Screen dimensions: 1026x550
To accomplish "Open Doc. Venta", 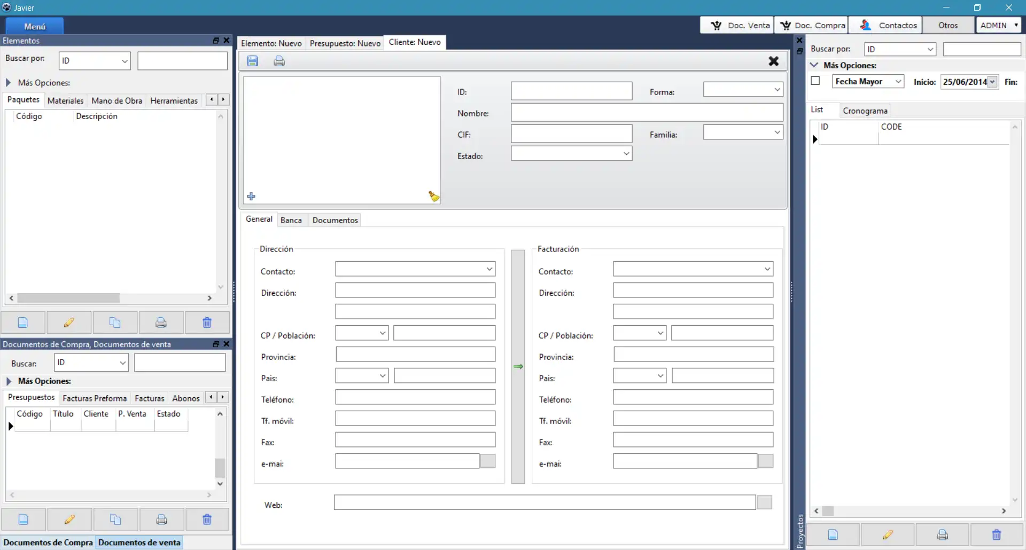I will (x=737, y=25).
